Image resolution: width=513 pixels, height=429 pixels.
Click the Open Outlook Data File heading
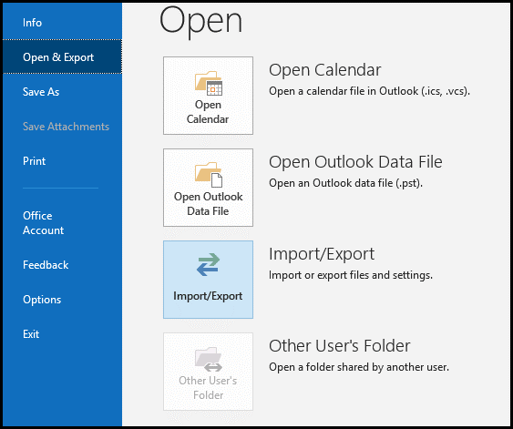[x=355, y=162]
